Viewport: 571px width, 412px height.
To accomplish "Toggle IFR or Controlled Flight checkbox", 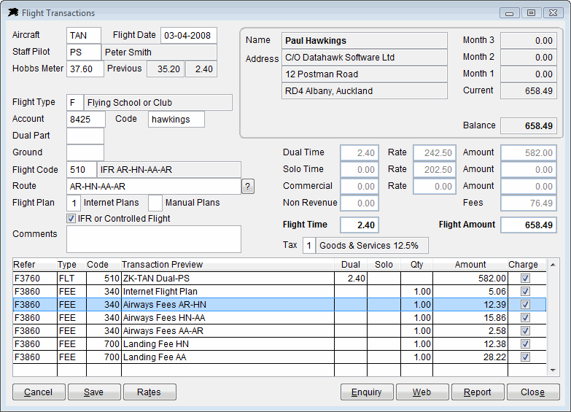I will point(71,219).
